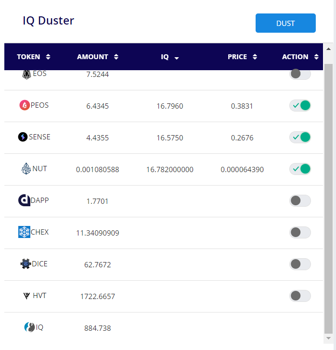This screenshot has width=336, height=350.
Task: Click the NUT token logo
Action: [26, 169]
